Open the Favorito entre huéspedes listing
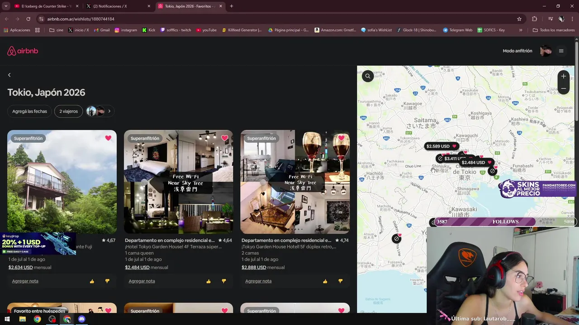 [x=62, y=308]
